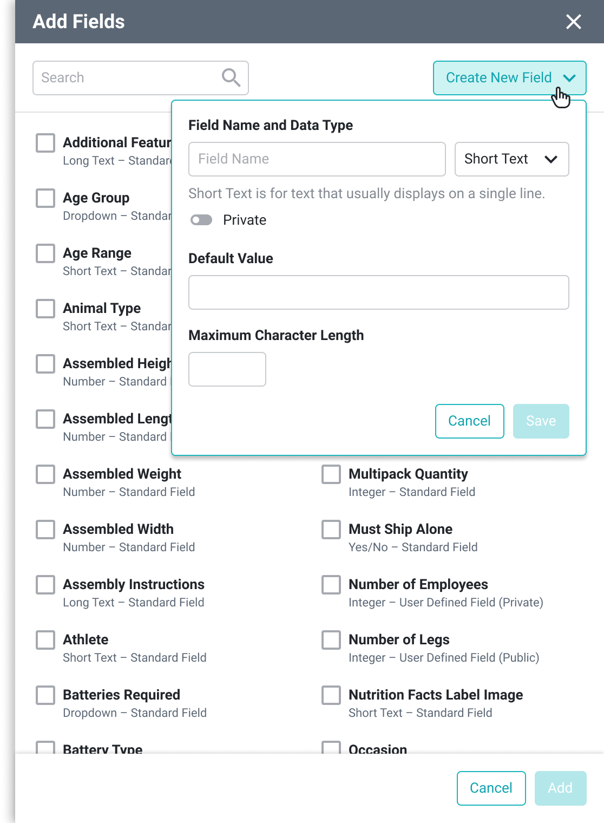Cancel the new field popup
The width and height of the screenshot is (604, 823).
[x=469, y=421]
